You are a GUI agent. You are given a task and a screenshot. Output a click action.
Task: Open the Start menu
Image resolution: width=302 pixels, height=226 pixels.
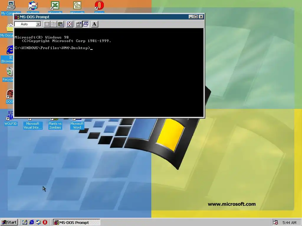pos(9,222)
